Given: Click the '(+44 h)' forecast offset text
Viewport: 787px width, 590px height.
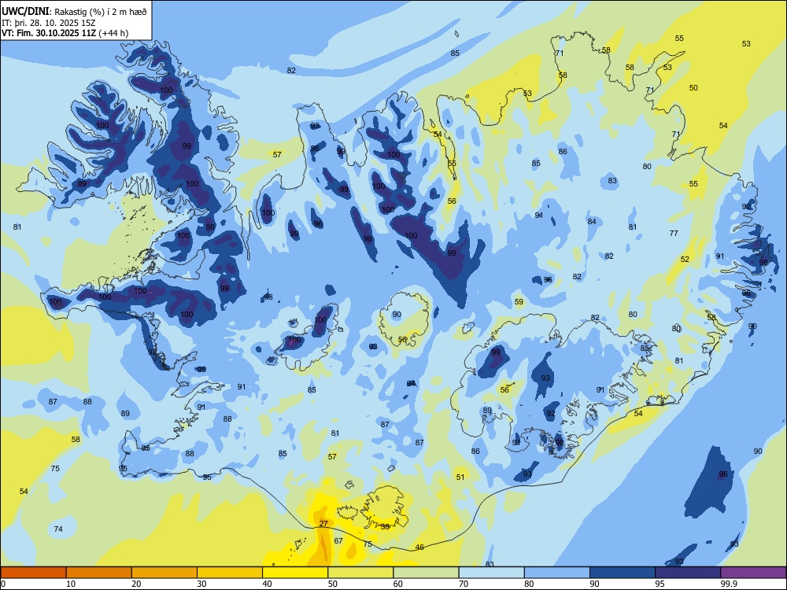Looking at the screenshot, I should point(113,33).
